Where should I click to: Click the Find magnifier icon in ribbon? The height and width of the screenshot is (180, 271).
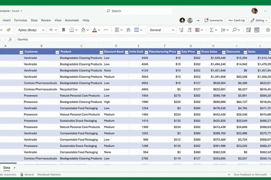pyautogui.click(x=234, y=30)
